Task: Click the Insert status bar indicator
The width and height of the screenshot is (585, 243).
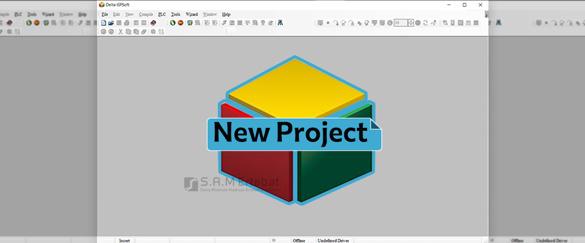Action: (x=124, y=240)
